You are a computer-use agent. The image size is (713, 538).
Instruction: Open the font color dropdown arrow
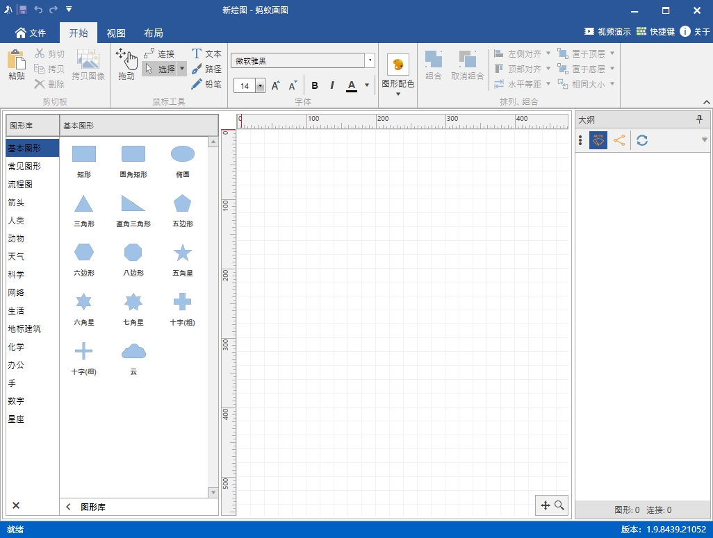tap(367, 85)
